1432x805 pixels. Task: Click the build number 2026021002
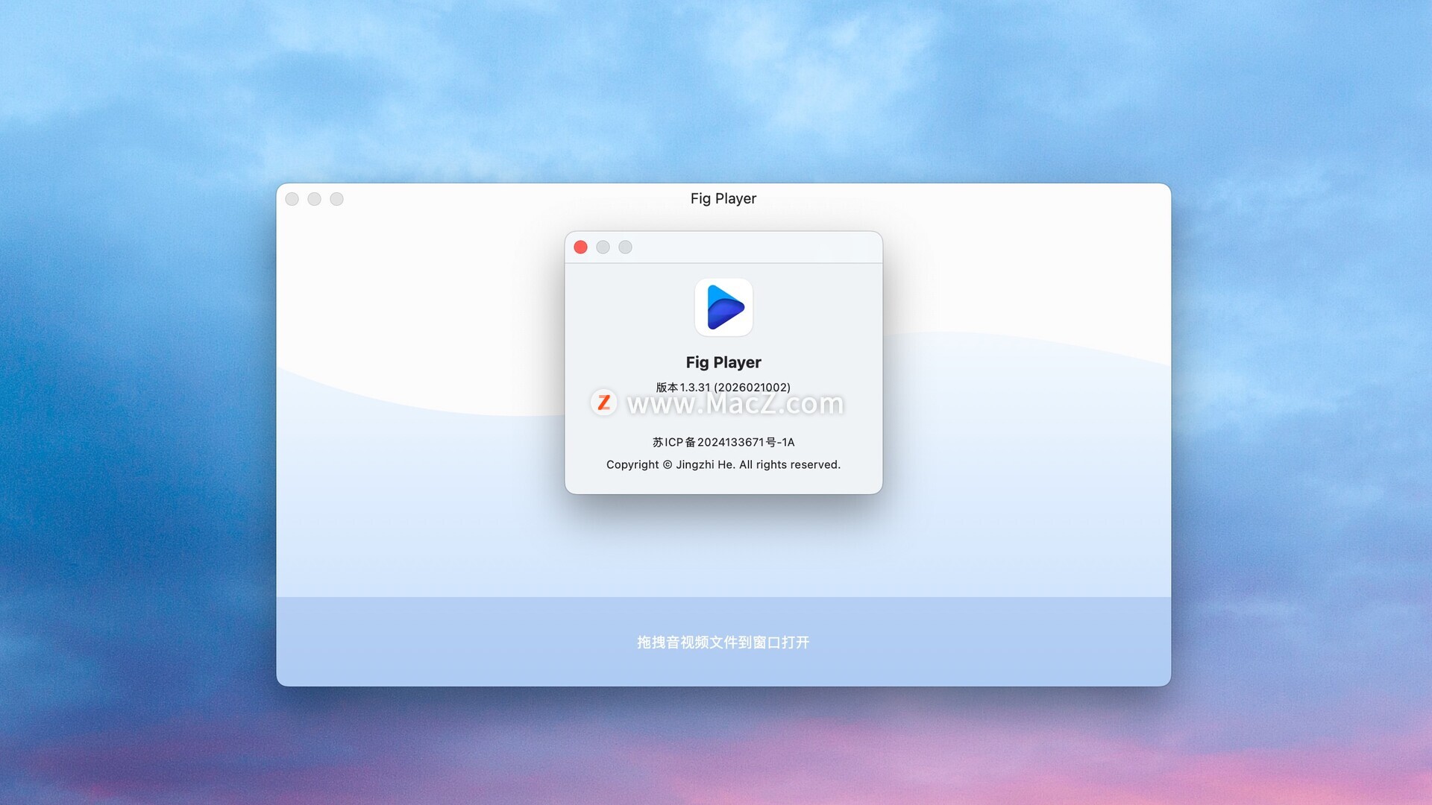(752, 387)
